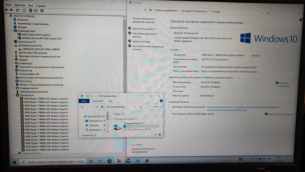Open File Explorer from the taskbar
This screenshot has width=305, height=172.
119,161
